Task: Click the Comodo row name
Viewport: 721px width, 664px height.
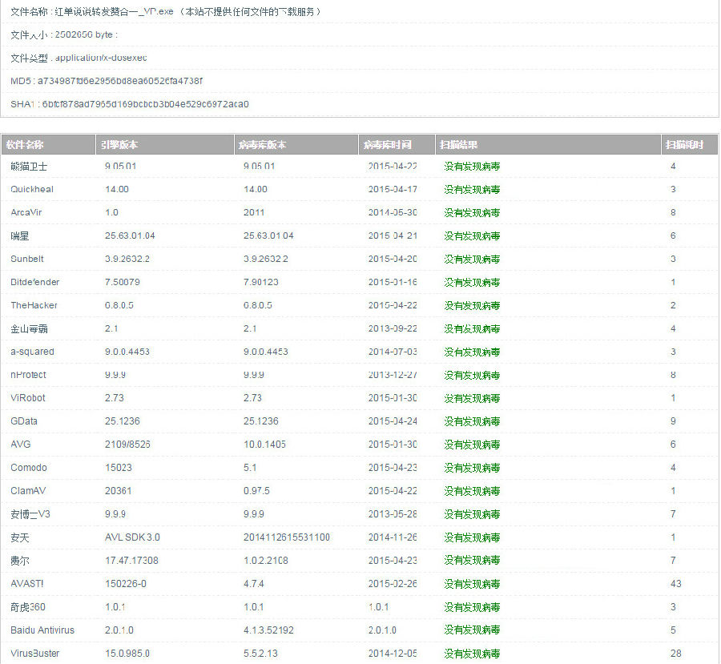Action: (29, 468)
